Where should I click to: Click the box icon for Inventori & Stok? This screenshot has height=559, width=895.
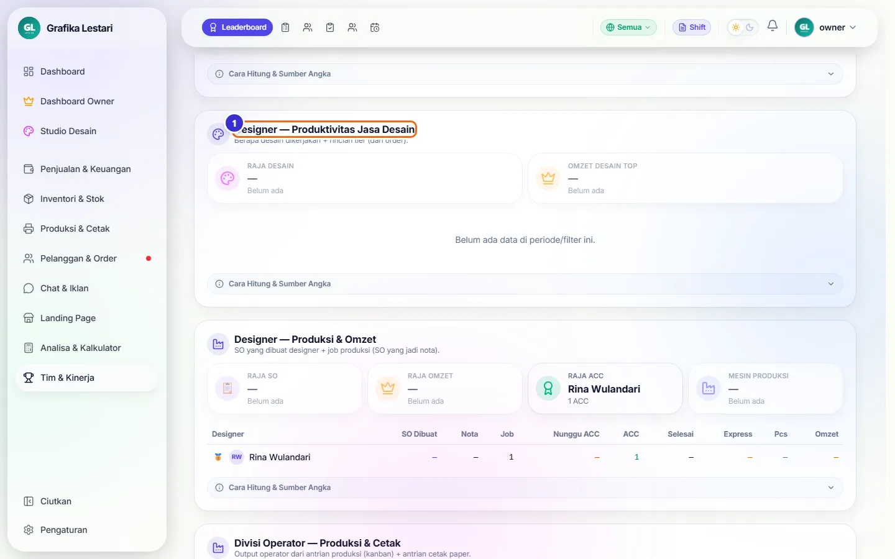point(29,199)
